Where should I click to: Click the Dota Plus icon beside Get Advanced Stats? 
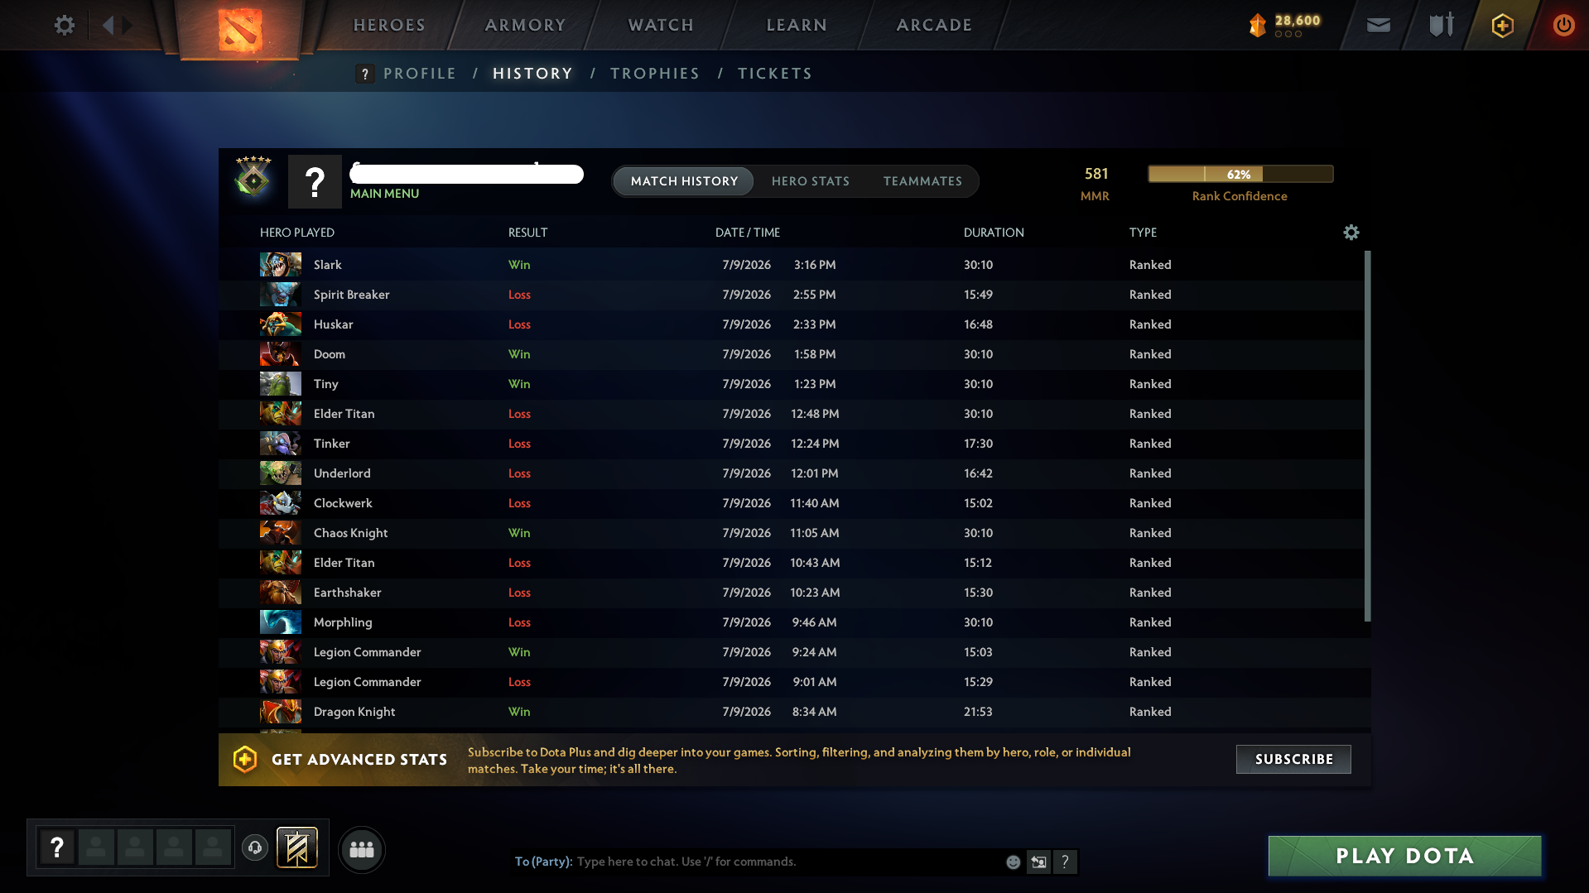(x=245, y=759)
